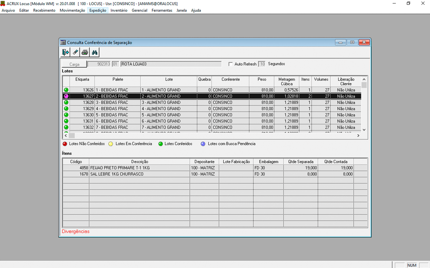This screenshot has height=268, width=430.
Task: Click the printer icon in toolbar
Action: pyautogui.click(x=85, y=52)
